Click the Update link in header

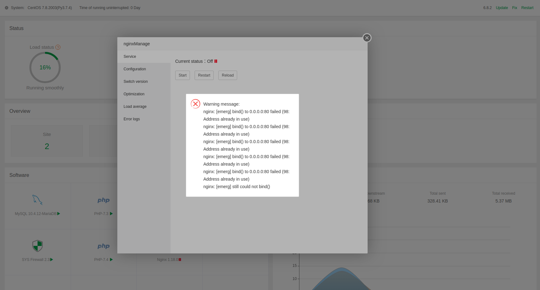pyautogui.click(x=502, y=8)
